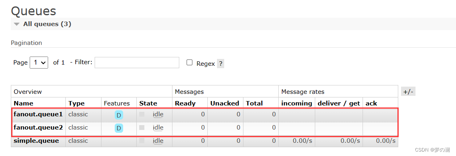Open the fanout.queue2 queue link
The image size is (456, 156).
(x=38, y=128)
